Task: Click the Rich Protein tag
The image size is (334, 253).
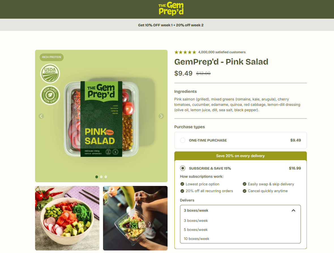Action: point(52,57)
